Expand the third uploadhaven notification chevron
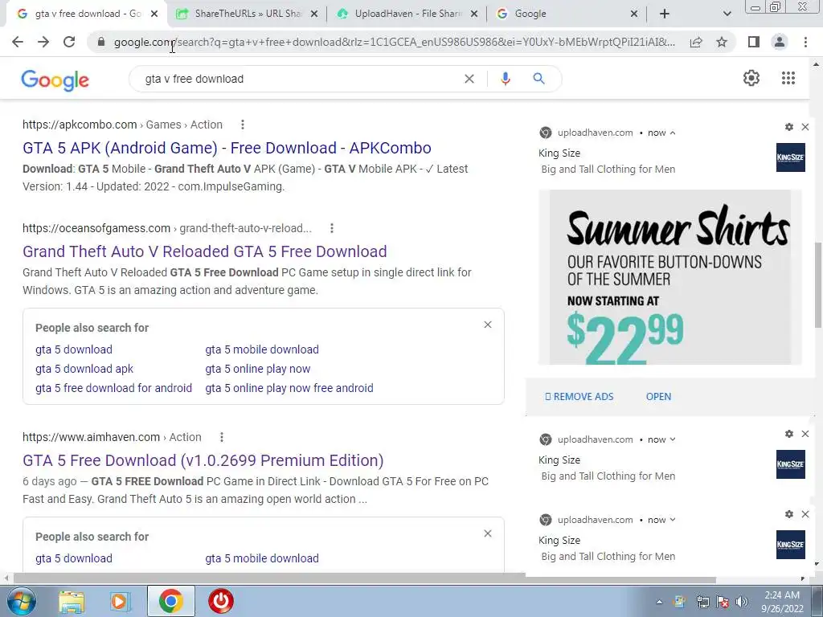This screenshot has width=823, height=617. 673,520
